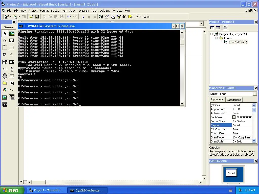This screenshot has width=259, height=194.
Task: Open Project Explorer from toolbar
Action: (x=101, y=17)
